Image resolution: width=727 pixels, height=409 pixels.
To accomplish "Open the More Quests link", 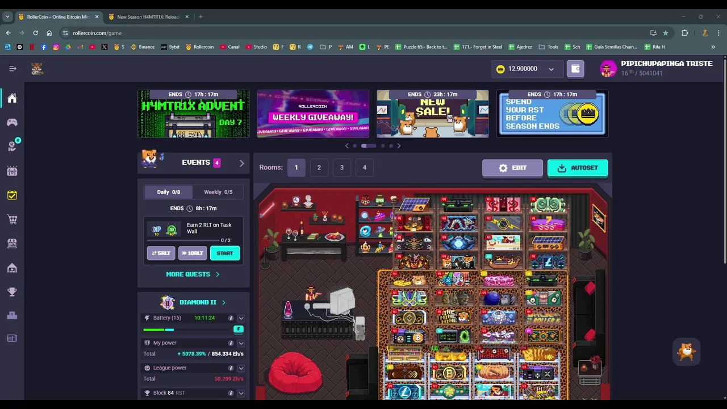I will (193, 274).
